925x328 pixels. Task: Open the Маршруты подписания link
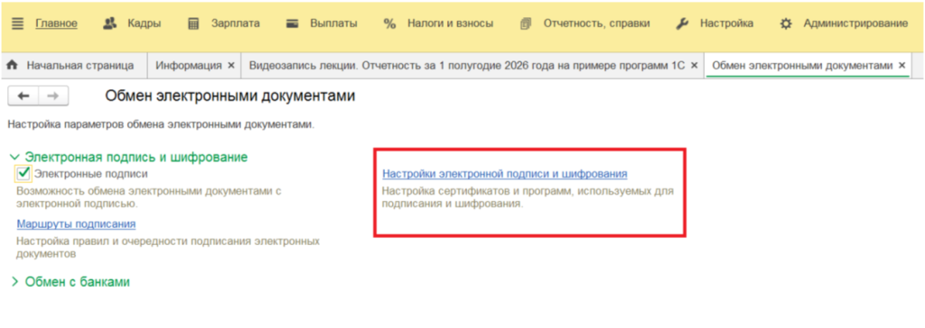[x=76, y=224]
